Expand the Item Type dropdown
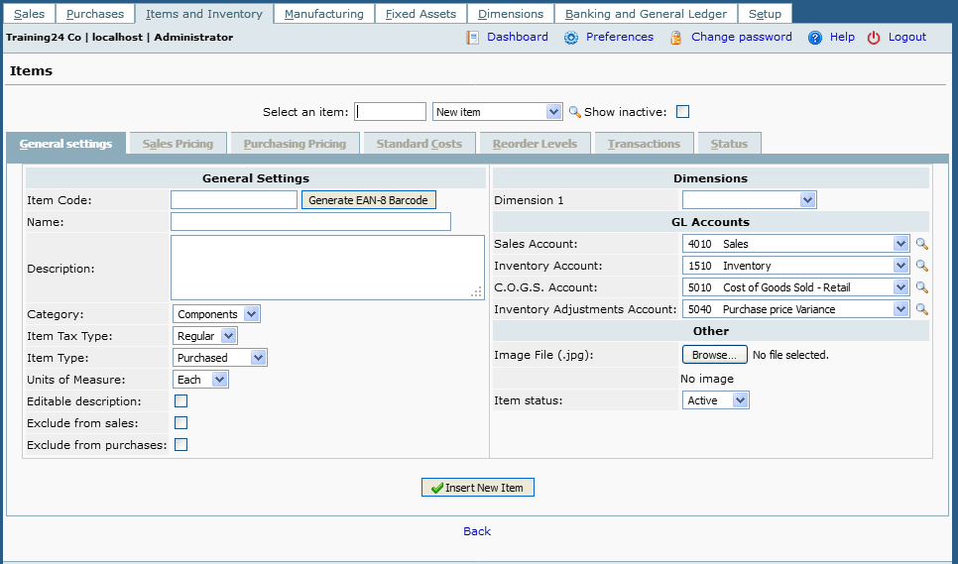The height and width of the screenshot is (564, 958). point(220,358)
